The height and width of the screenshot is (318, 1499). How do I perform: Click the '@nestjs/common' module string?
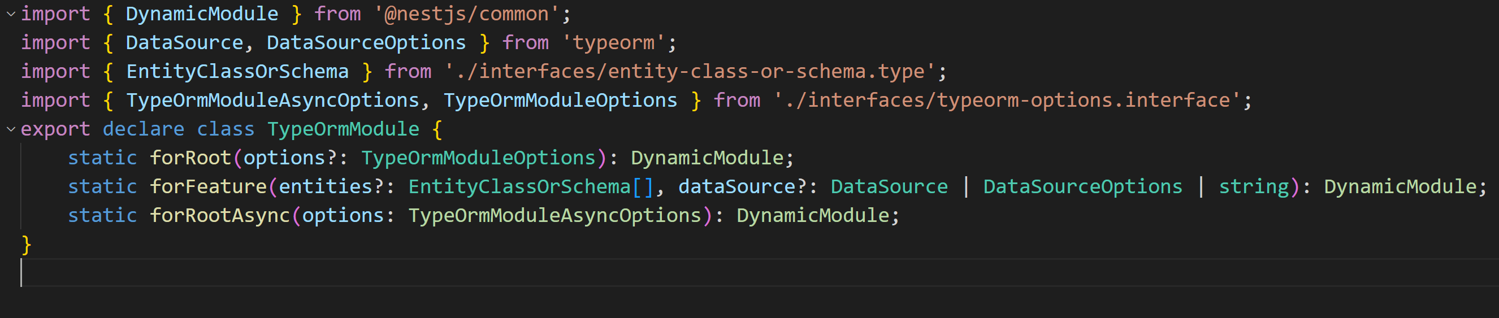(x=467, y=14)
